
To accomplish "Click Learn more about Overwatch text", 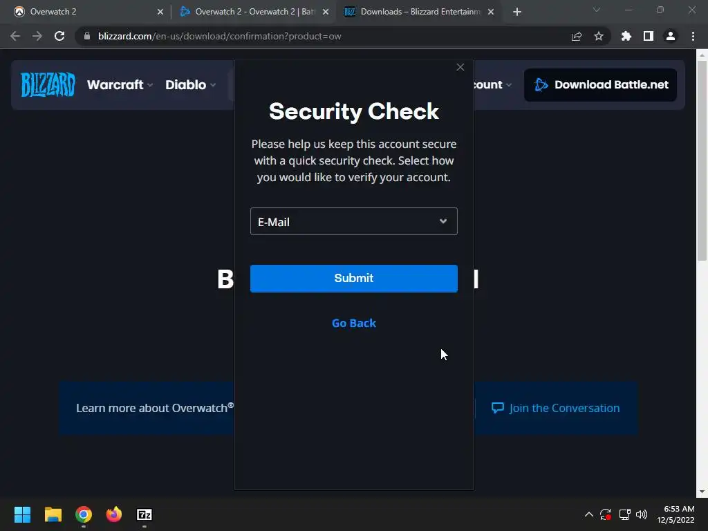I will tap(154, 408).
